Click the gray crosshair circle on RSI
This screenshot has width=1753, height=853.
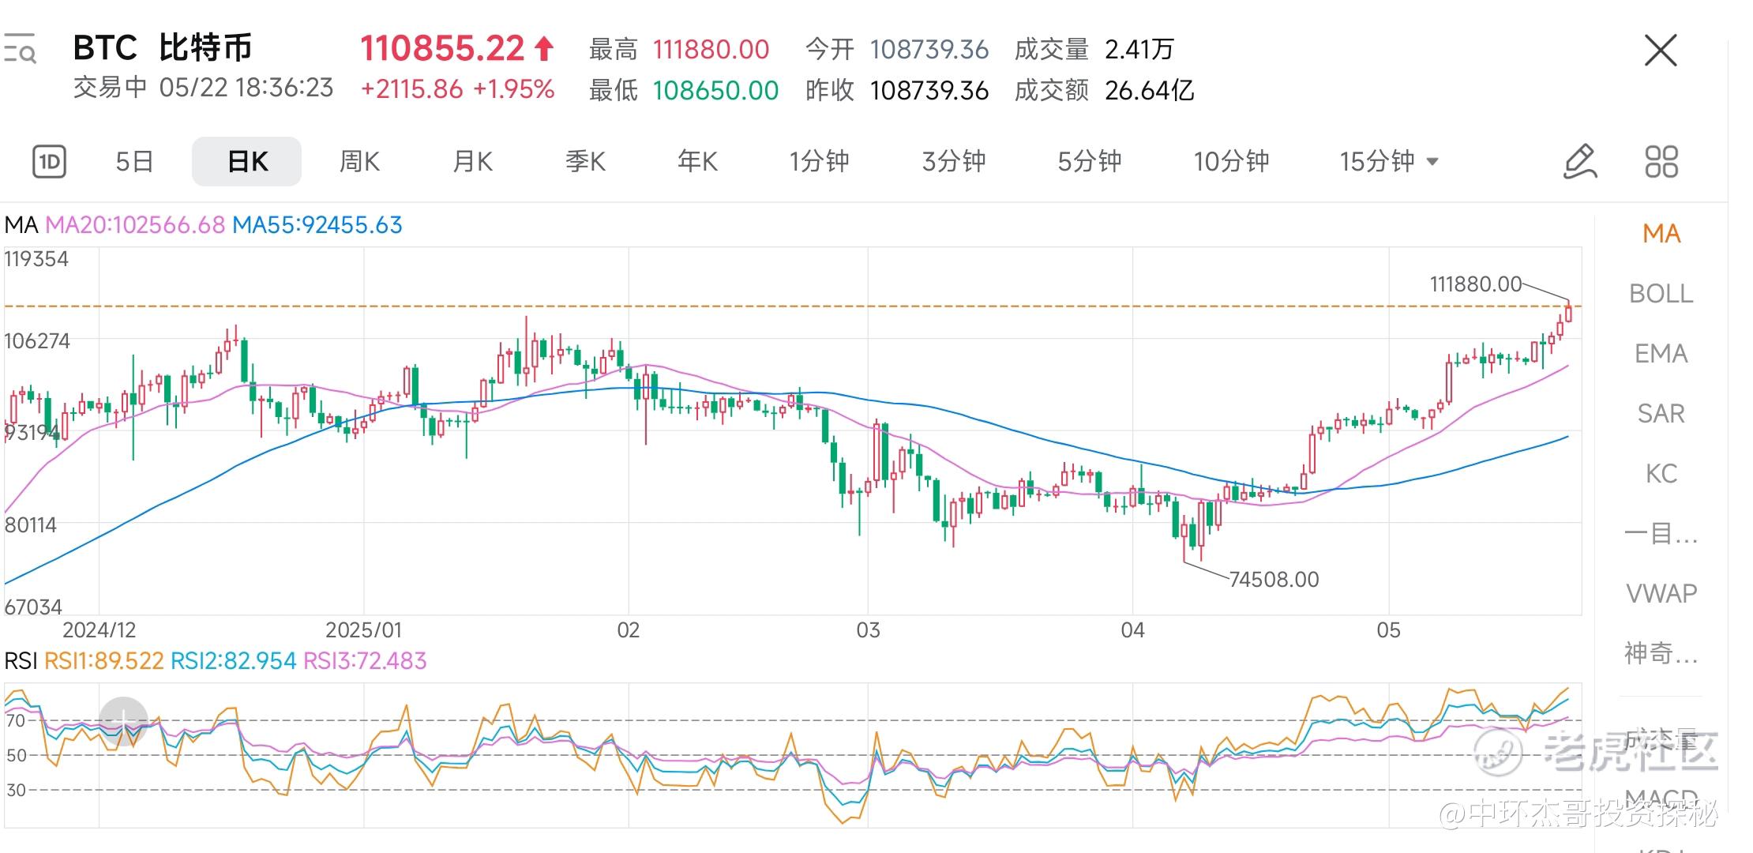pyautogui.click(x=123, y=720)
